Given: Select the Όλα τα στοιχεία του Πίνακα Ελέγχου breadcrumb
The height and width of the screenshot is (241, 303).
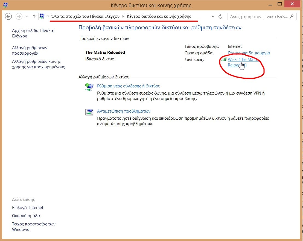Looking at the screenshot, I should tap(85, 16).
